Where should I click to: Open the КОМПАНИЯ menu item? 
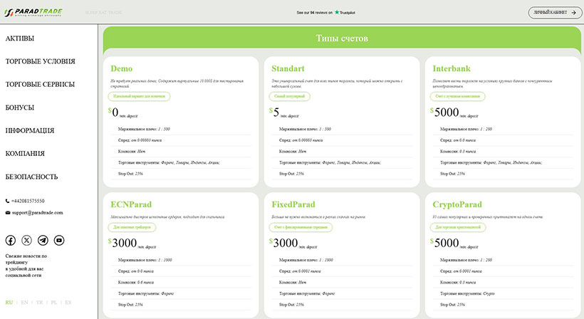tap(25, 154)
